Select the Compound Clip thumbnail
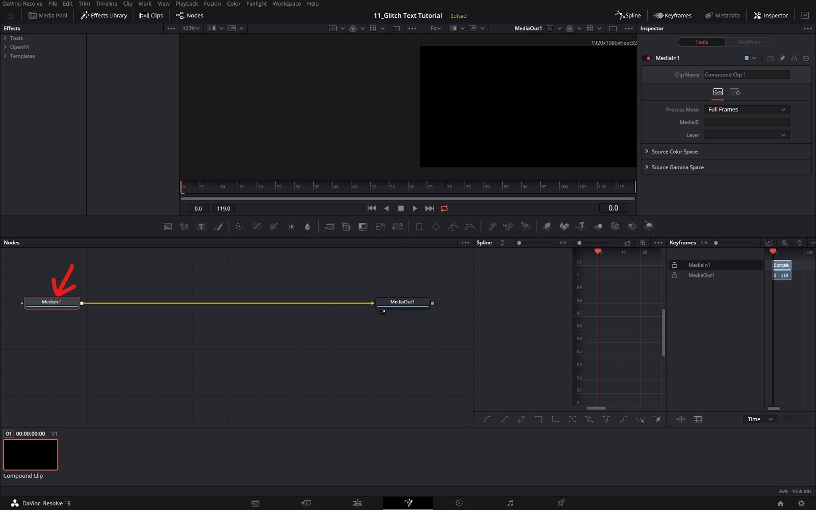This screenshot has height=510, width=816. (31, 454)
